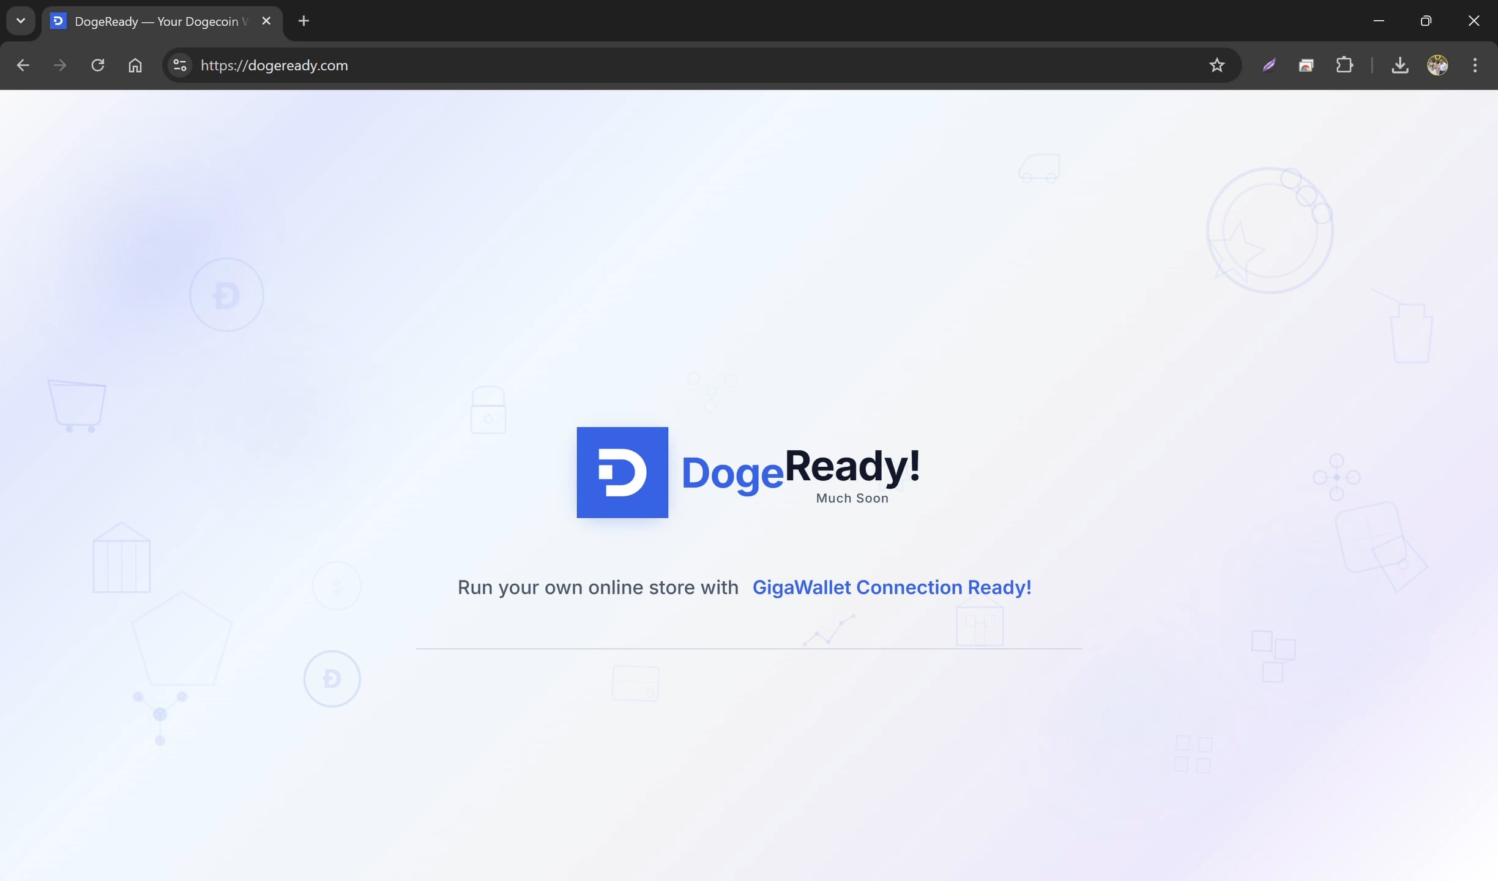Open a new tab with plus button

[304, 21]
